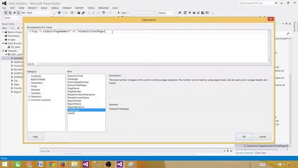Open Windows Start button on taskbar
The height and width of the screenshot is (168, 298).
5,164
